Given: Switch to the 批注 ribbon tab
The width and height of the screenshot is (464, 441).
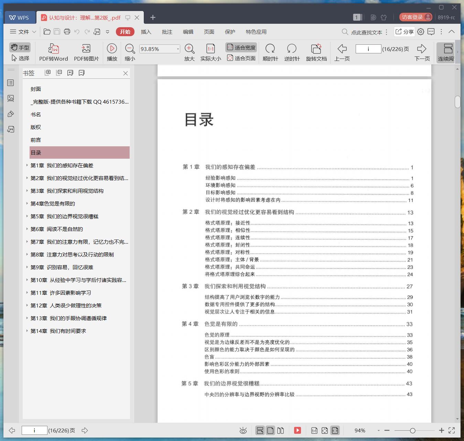Looking at the screenshot, I should click(167, 32).
